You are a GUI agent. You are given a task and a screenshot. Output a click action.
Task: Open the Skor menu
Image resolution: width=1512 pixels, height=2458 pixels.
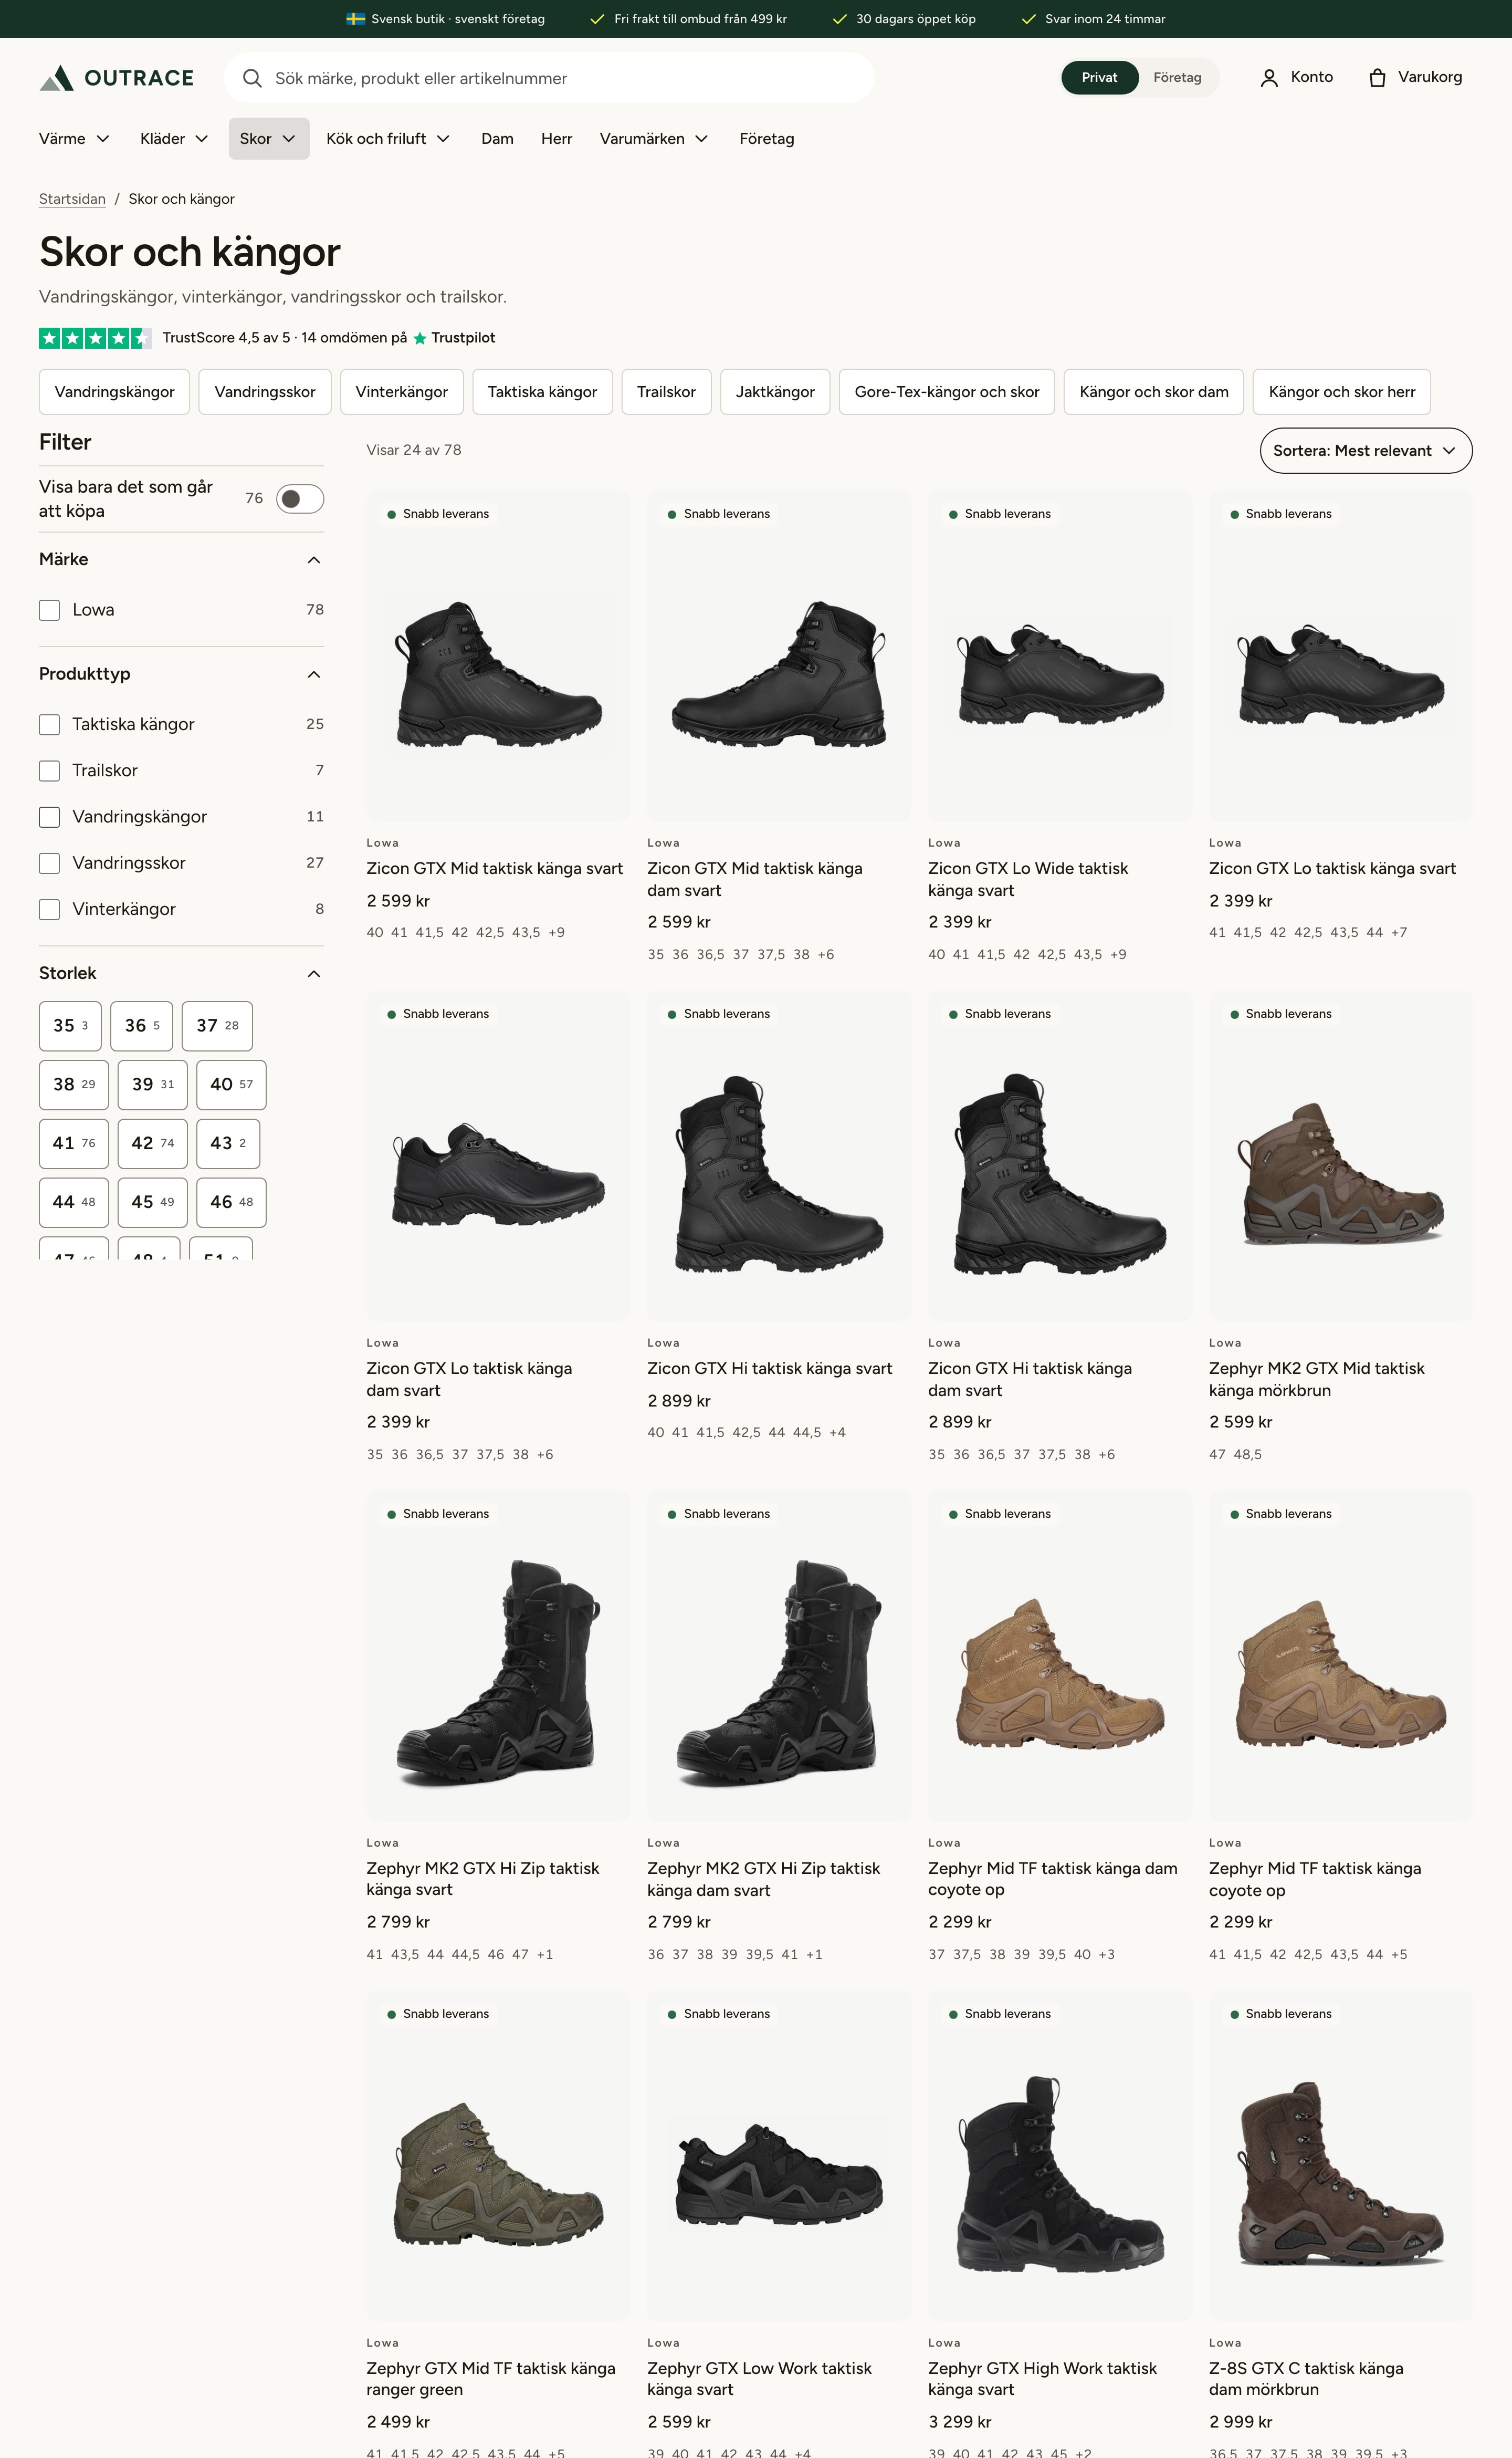click(x=268, y=139)
